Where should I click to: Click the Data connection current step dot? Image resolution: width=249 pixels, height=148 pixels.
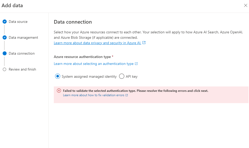(x=4, y=54)
